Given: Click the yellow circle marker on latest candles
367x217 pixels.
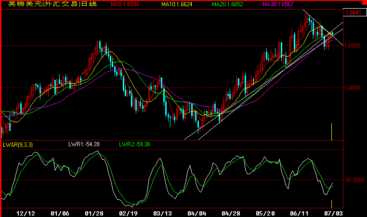Looking at the screenshot, I should tap(331, 34).
